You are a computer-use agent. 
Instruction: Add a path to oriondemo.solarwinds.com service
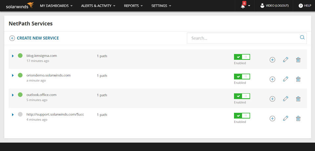coord(272,79)
